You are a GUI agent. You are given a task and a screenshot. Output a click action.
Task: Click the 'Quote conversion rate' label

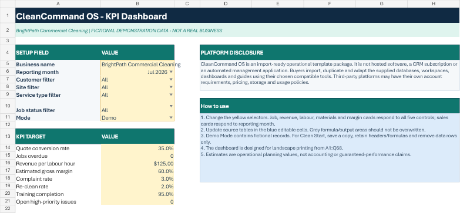point(43,148)
